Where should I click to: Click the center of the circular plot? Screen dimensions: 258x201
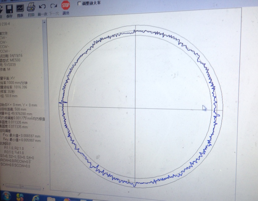coord(135,107)
